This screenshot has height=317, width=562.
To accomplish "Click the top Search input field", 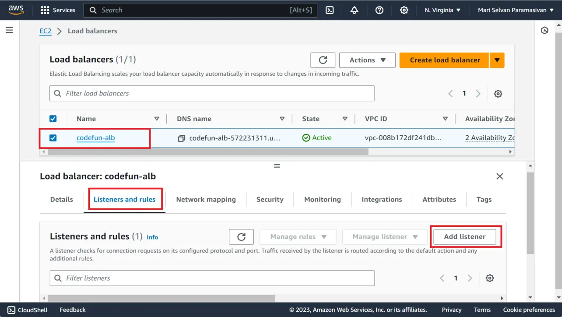I will click(200, 10).
